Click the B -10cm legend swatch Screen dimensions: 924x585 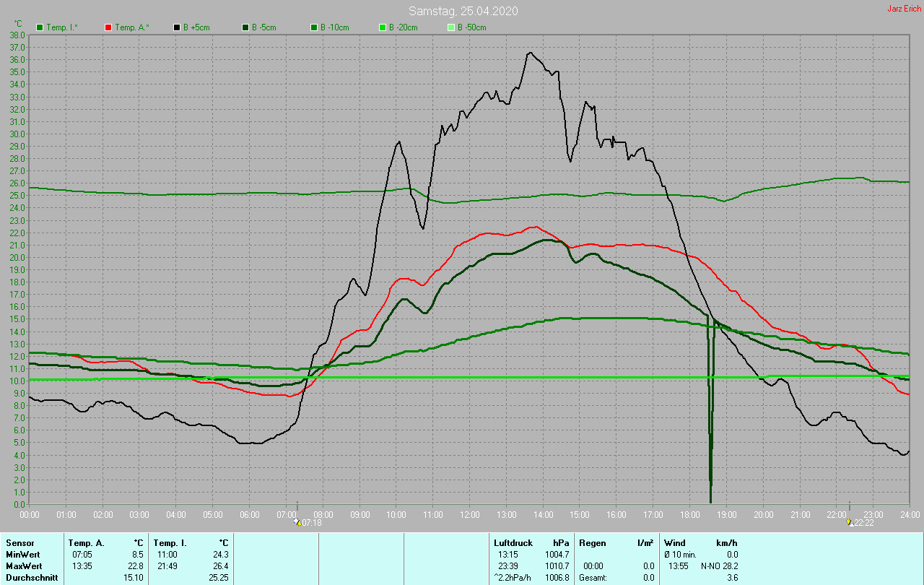tap(314, 27)
